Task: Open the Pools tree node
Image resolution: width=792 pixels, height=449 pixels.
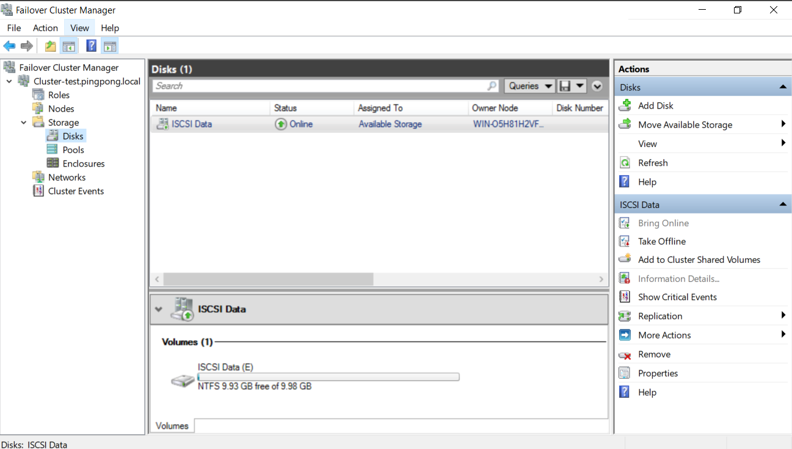Action: [x=73, y=150]
